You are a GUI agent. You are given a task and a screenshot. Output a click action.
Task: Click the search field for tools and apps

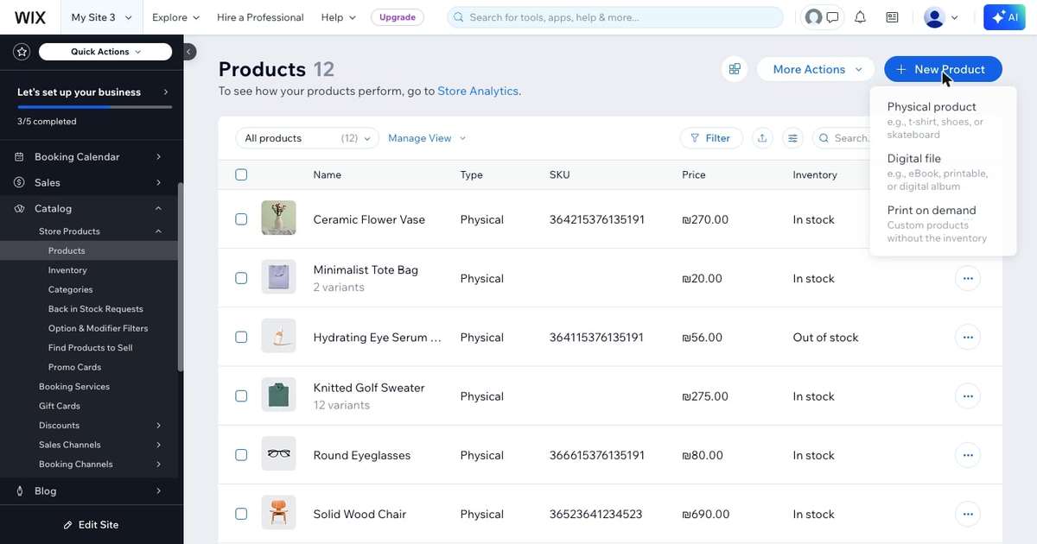coord(615,17)
